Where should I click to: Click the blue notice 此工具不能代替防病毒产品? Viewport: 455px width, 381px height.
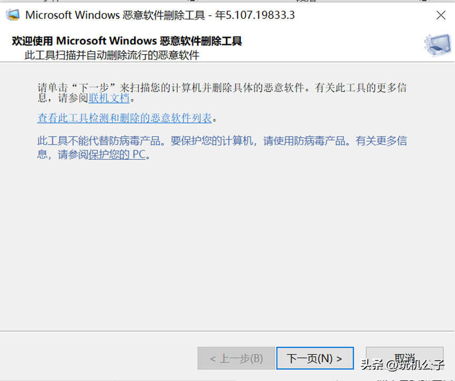222,148
